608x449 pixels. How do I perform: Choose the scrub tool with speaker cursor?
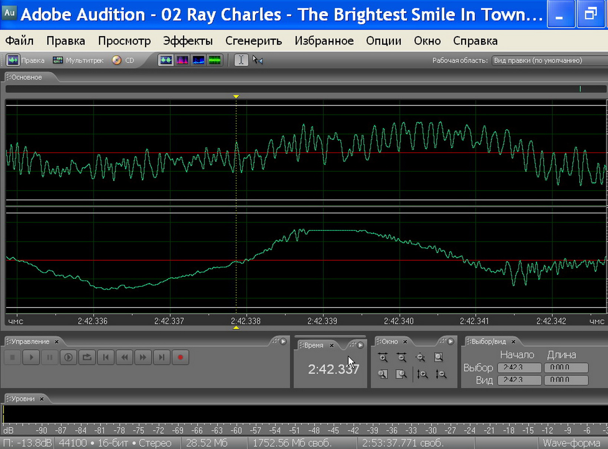(x=257, y=60)
